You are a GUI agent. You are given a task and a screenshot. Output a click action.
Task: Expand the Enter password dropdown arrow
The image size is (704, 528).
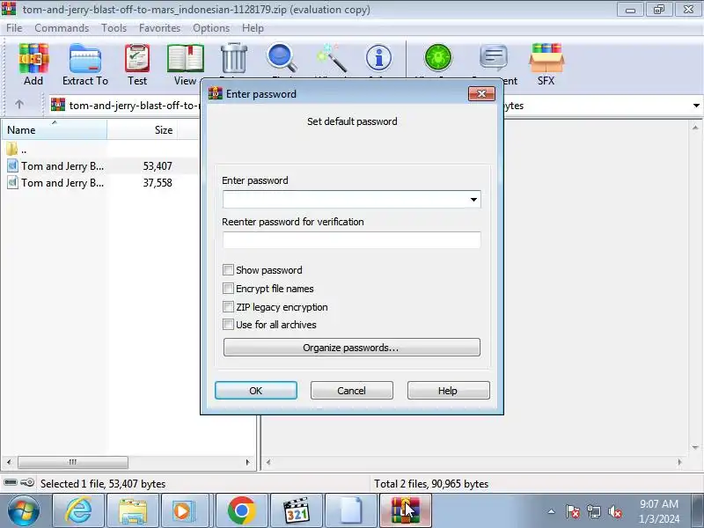click(x=473, y=200)
